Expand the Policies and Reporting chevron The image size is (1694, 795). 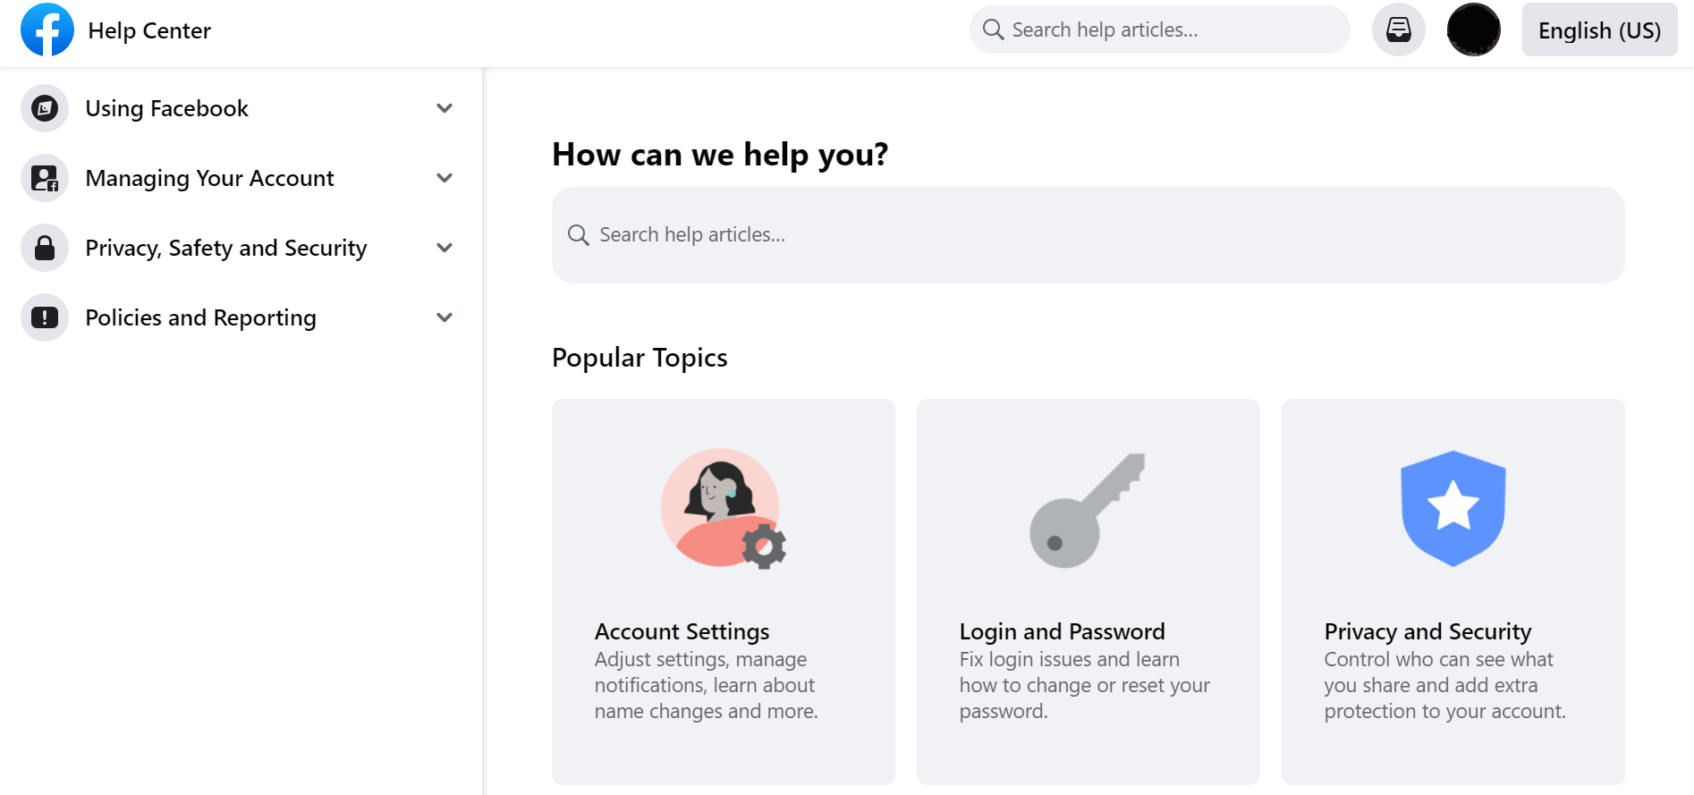(x=445, y=317)
